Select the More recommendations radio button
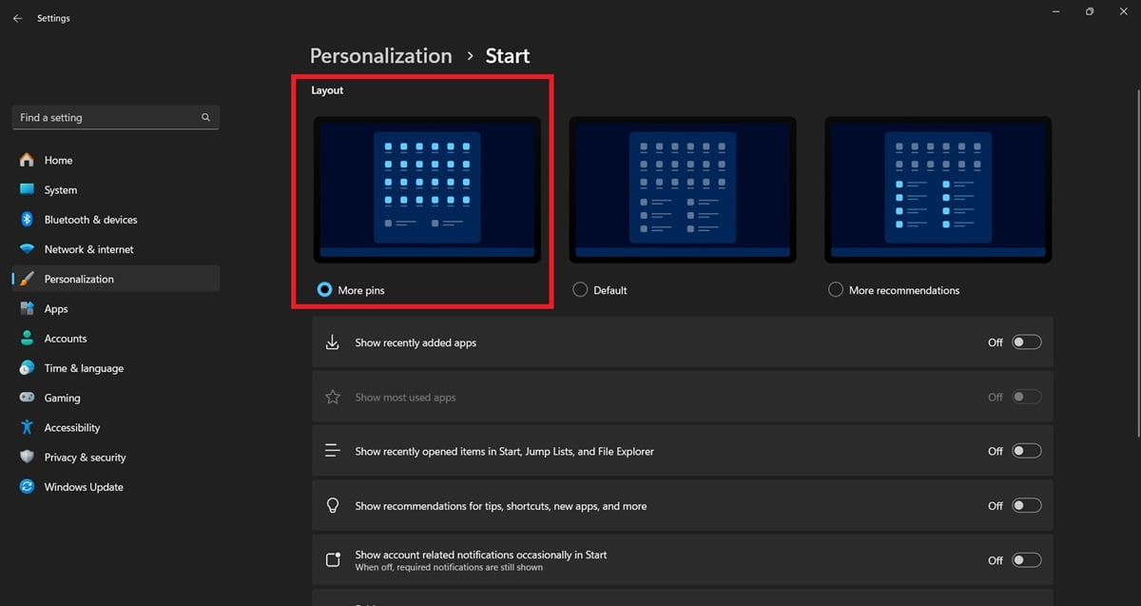The width and height of the screenshot is (1141, 606). point(836,289)
